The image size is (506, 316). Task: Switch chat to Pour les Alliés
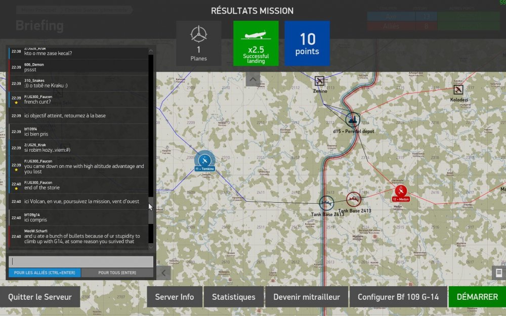45,273
